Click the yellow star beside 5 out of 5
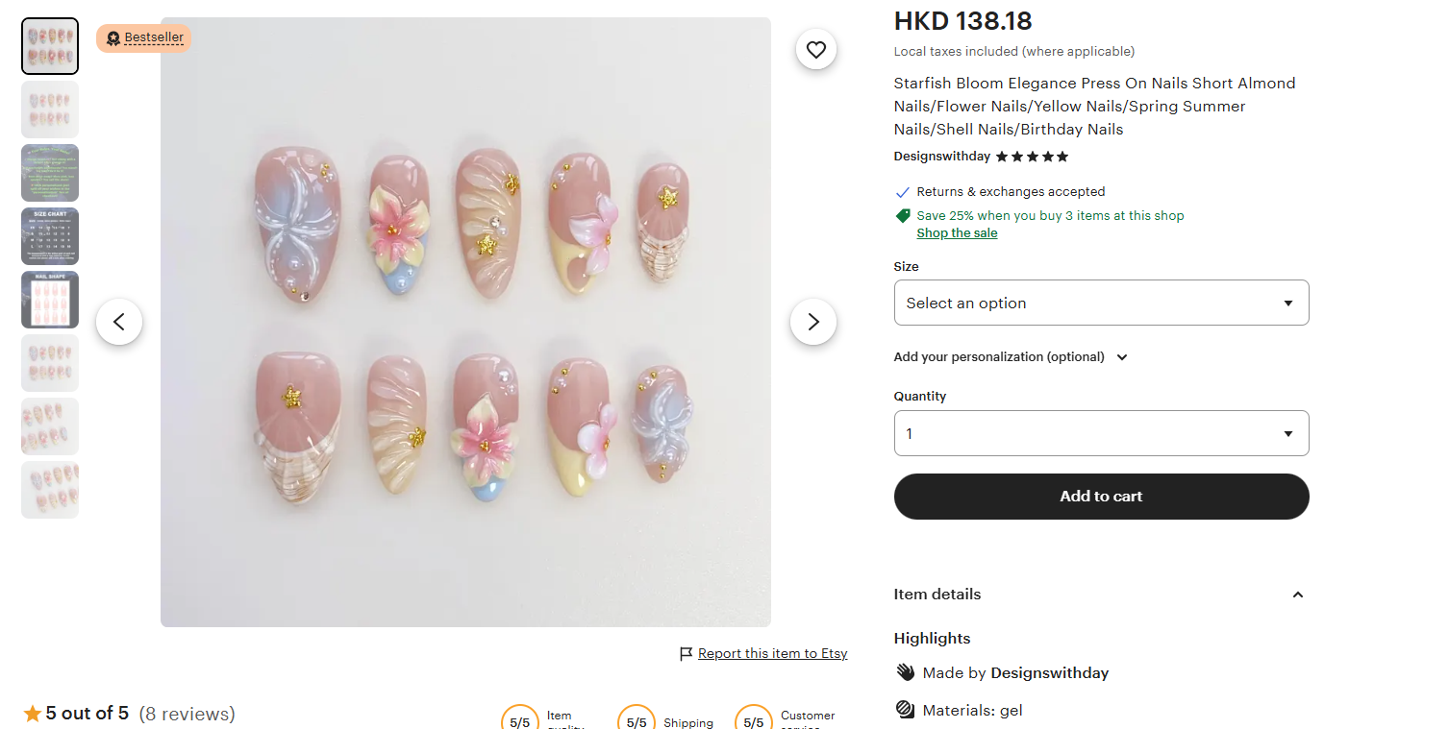The width and height of the screenshot is (1449, 729). 35,713
